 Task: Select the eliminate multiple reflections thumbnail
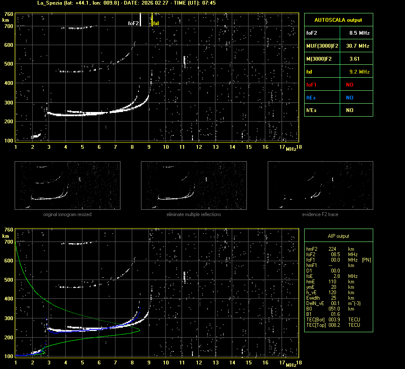point(194,186)
